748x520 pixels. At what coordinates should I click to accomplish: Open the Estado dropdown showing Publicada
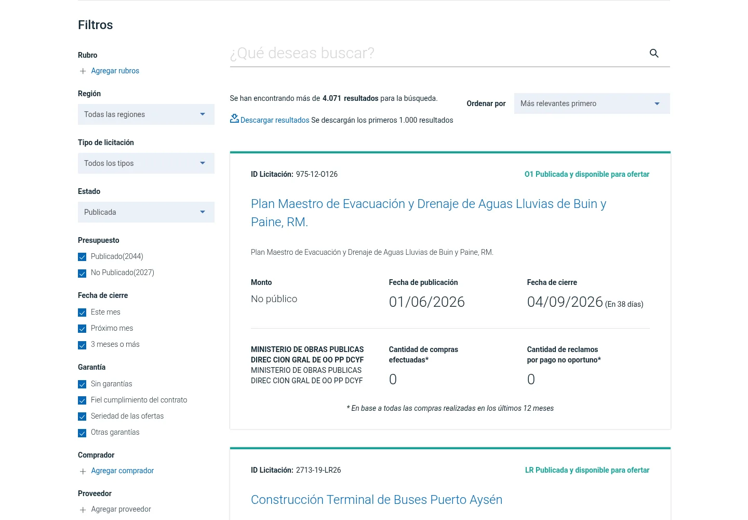coord(146,212)
